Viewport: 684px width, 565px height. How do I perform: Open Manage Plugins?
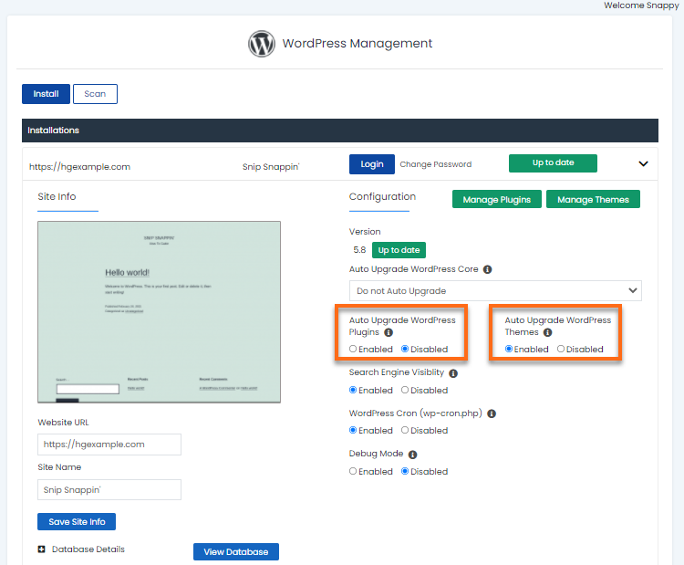tap(496, 200)
